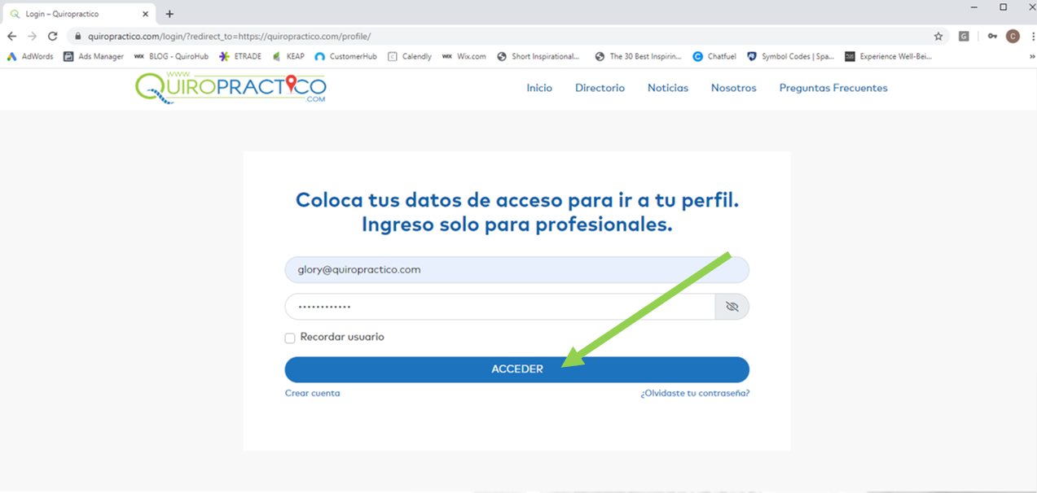The height and width of the screenshot is (493, 1037).
Task: Open the saved passwords key icon
Action: 992,37
